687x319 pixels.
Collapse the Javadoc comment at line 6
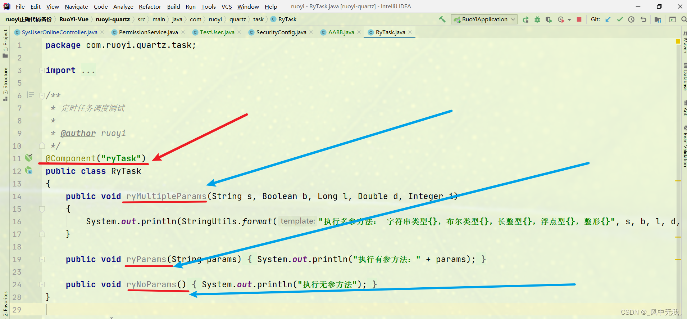[x=42, y=96]
